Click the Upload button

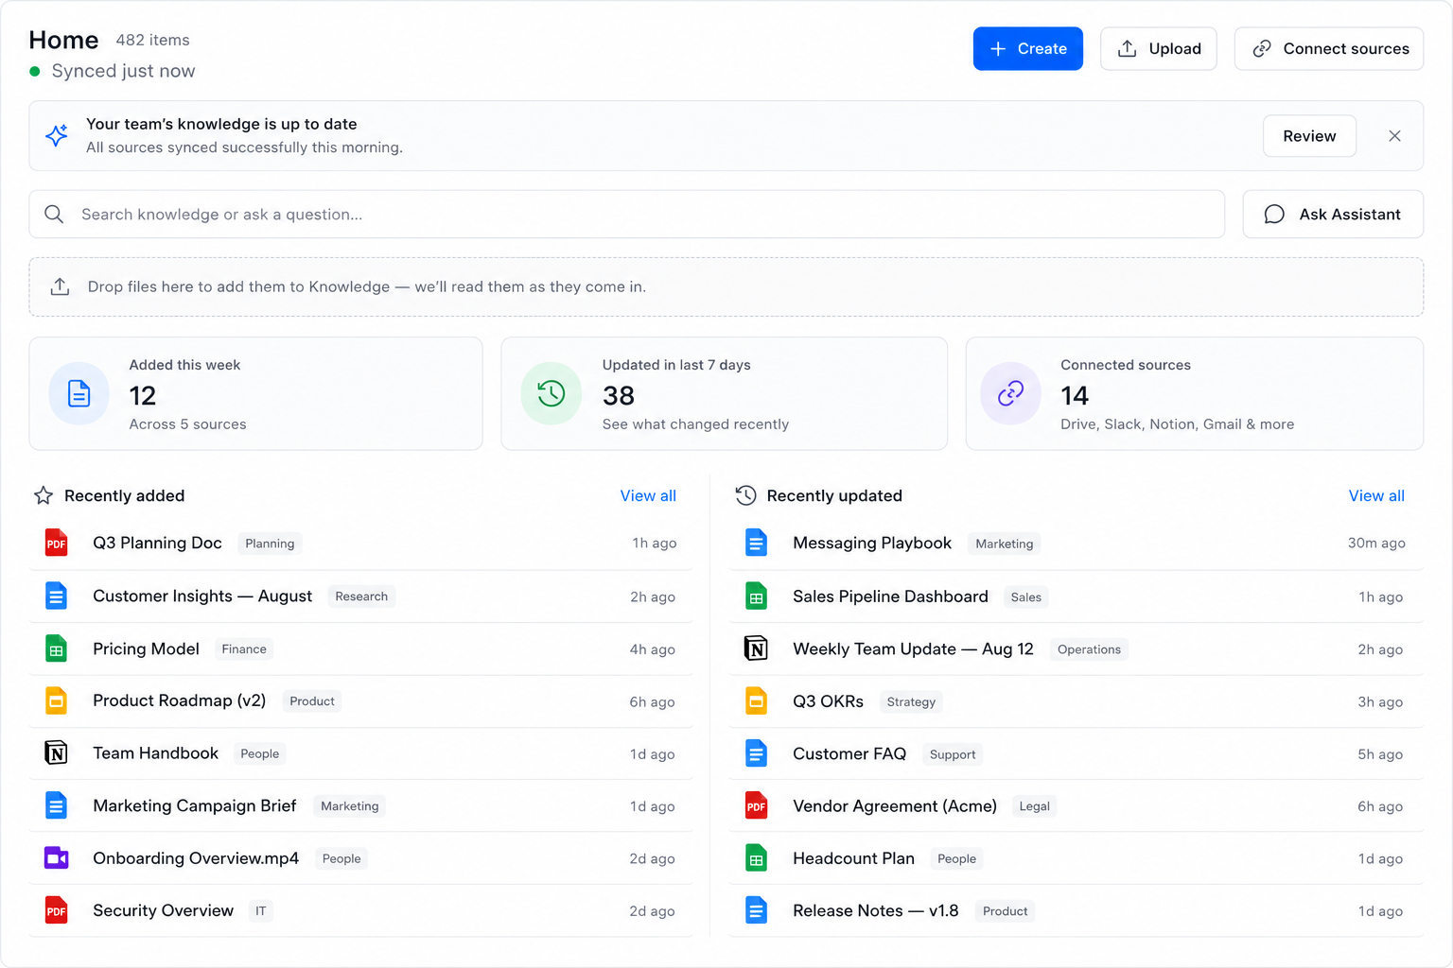pyautogui.click(x=1159, y=48)
